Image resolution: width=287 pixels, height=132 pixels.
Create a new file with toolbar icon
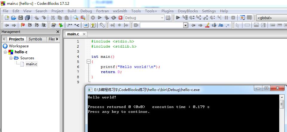(x=7, y=18)
